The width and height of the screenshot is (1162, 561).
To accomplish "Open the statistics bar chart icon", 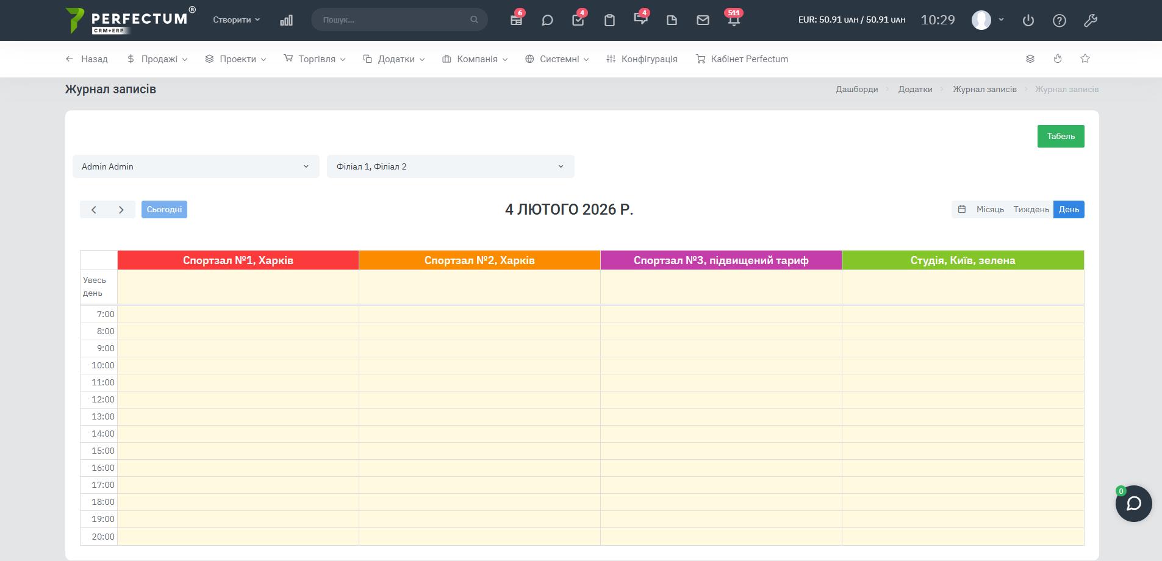I will [x=286, y=20].
